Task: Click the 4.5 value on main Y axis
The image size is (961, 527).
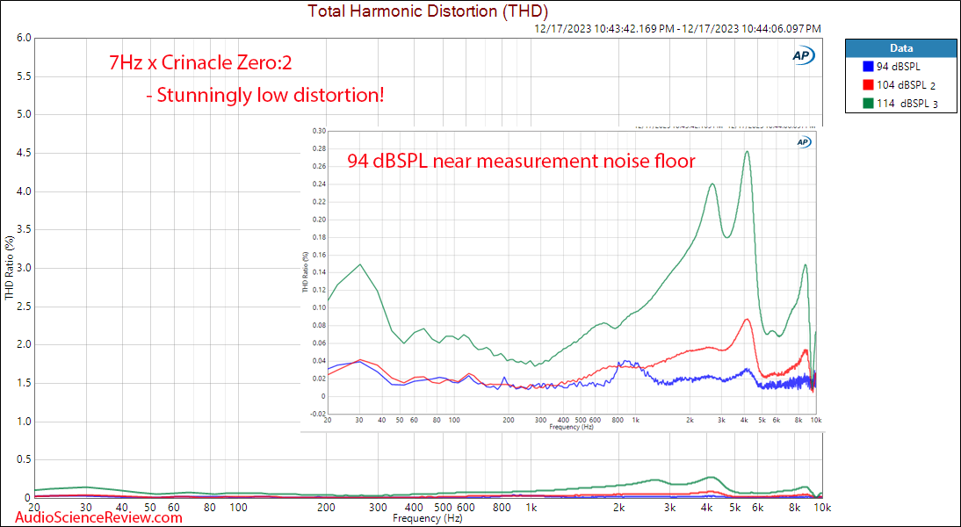Action: (x=24, y=153)
